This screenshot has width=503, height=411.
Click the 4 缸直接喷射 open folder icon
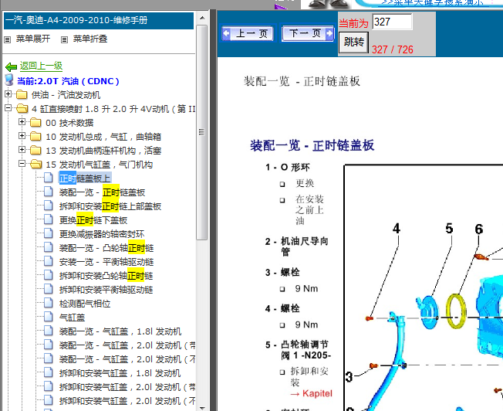tap(22, 109)
